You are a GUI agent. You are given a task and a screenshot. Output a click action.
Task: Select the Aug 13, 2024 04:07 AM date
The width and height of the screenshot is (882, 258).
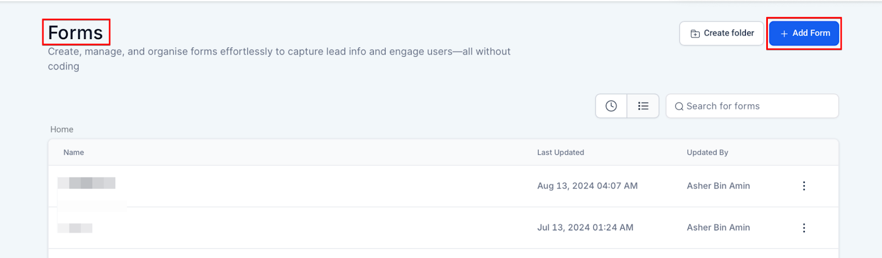[x=587, y=186]
